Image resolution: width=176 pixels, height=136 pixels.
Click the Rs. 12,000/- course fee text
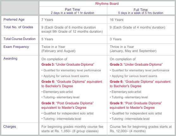coord(119,131)
